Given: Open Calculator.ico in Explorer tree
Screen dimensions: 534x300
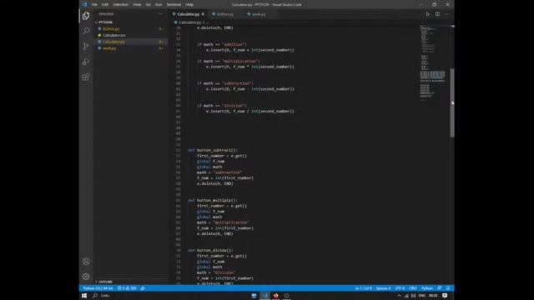Looking at the screenshot, I should pyautogui.click(x=132, y=35).
